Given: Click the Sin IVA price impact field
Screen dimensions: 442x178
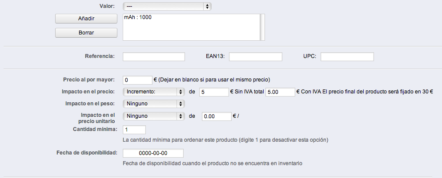Looking at the screenshot, I should point(214,92).
